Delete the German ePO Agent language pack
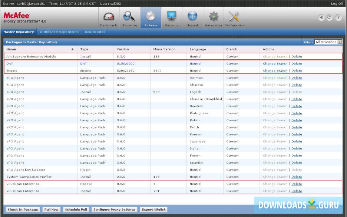Viewport: 347px width, 217px height. click(297, 78)
